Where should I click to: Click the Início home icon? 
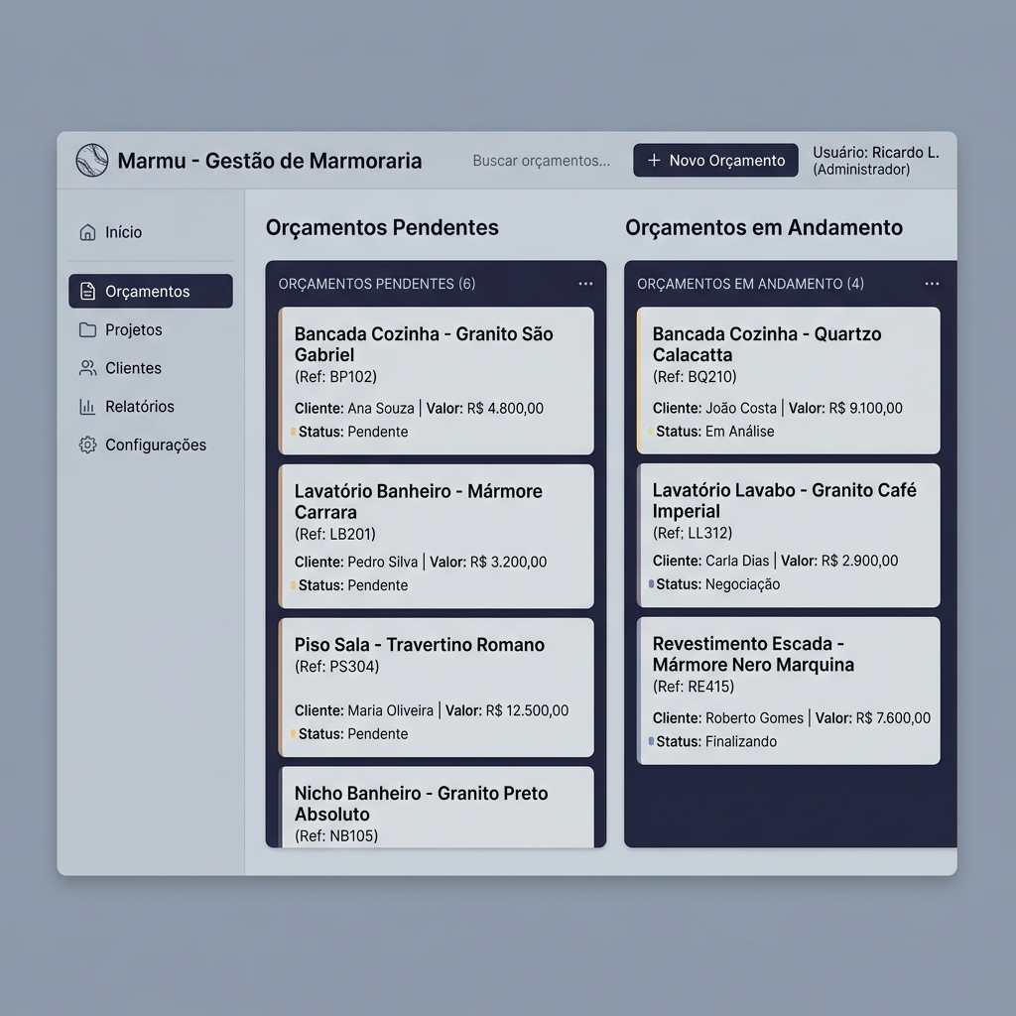coord(87,232)
